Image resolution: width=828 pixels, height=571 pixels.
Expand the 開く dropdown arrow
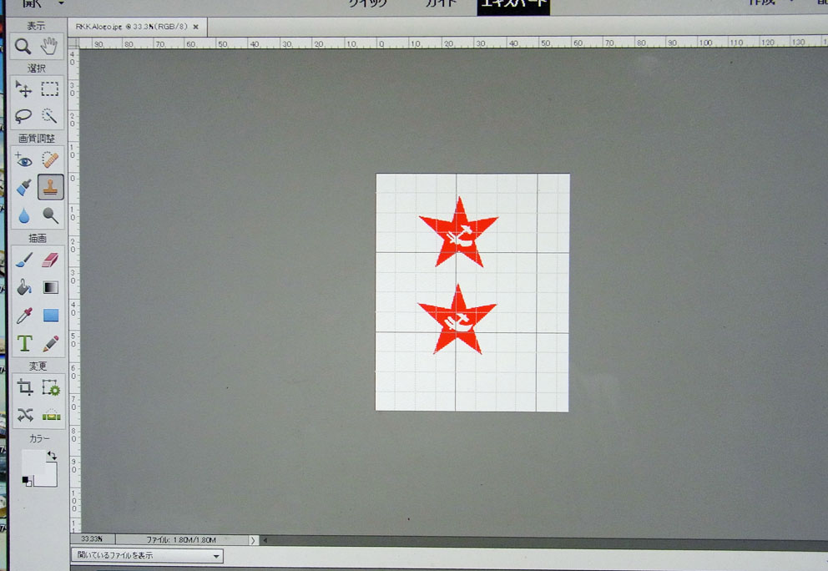click(61, 3)
